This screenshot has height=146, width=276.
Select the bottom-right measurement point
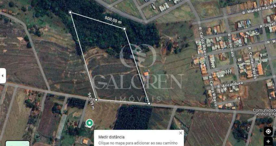point(149,103)
